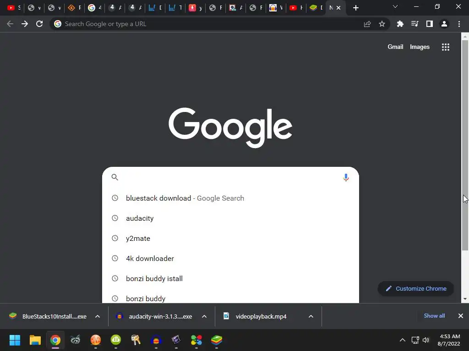469x351 pixels.
Task: Show hidden system tray icons
Action: tap(403, 340)
